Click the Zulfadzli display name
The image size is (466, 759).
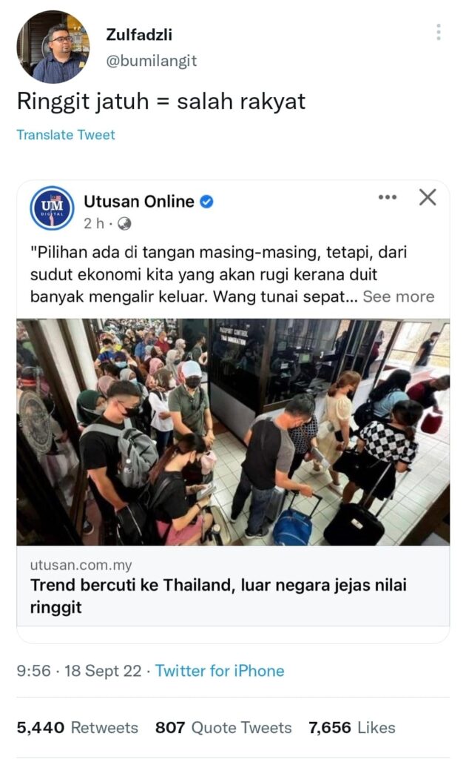click(x=139, y=35)
